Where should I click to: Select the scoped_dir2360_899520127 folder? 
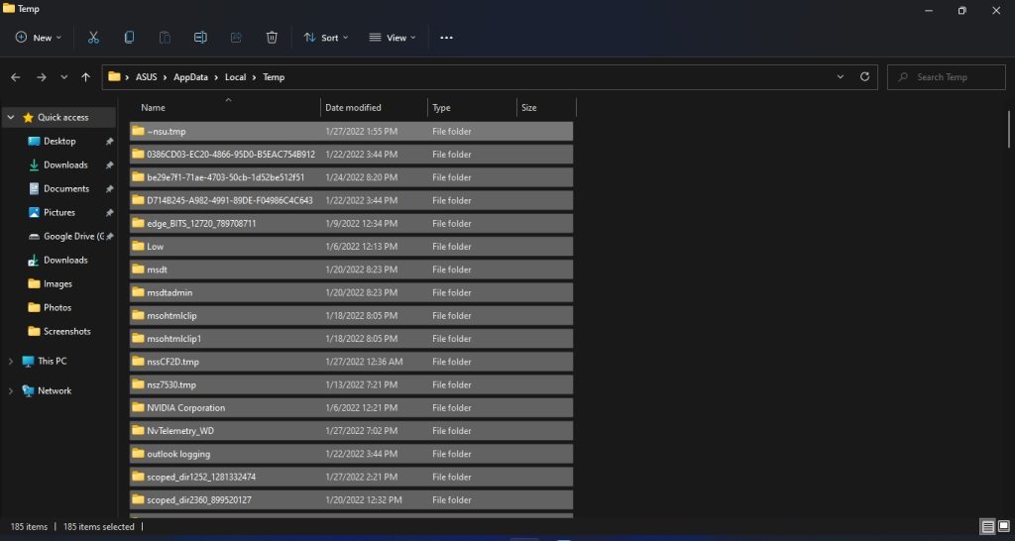351,499
